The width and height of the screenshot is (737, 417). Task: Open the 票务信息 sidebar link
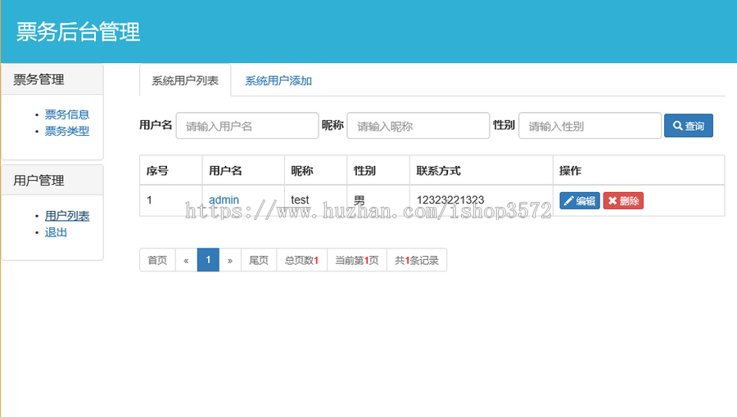pyautogui.click(x=67, y=114)
